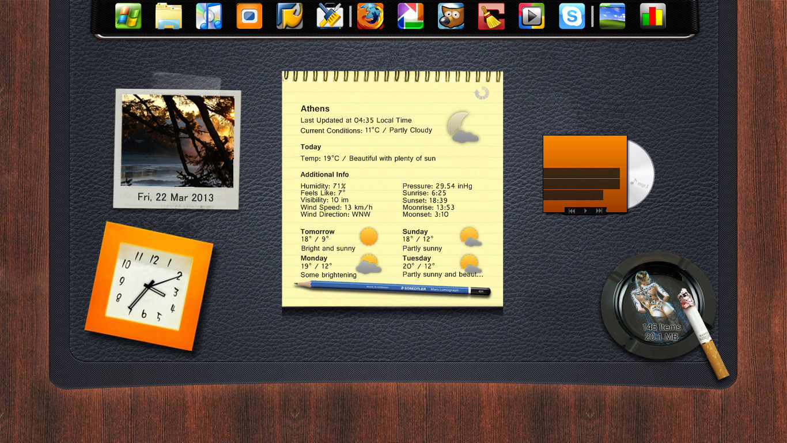Open the iTunes music icon in the dock
This screenshot has height=443, width=787.
[x=208, y=17]
